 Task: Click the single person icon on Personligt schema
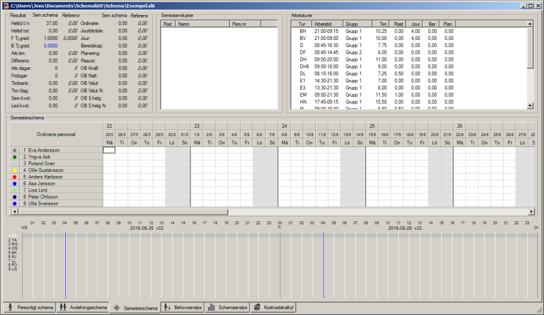[x=10, y=307]
